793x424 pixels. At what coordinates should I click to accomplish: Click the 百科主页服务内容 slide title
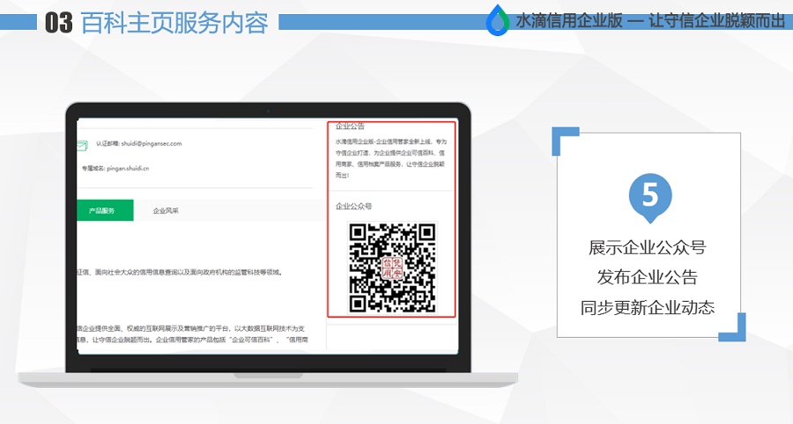(174, 23)
